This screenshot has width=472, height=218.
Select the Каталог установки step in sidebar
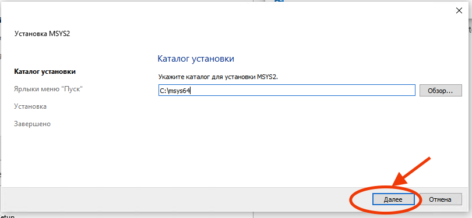coord(45,72)
